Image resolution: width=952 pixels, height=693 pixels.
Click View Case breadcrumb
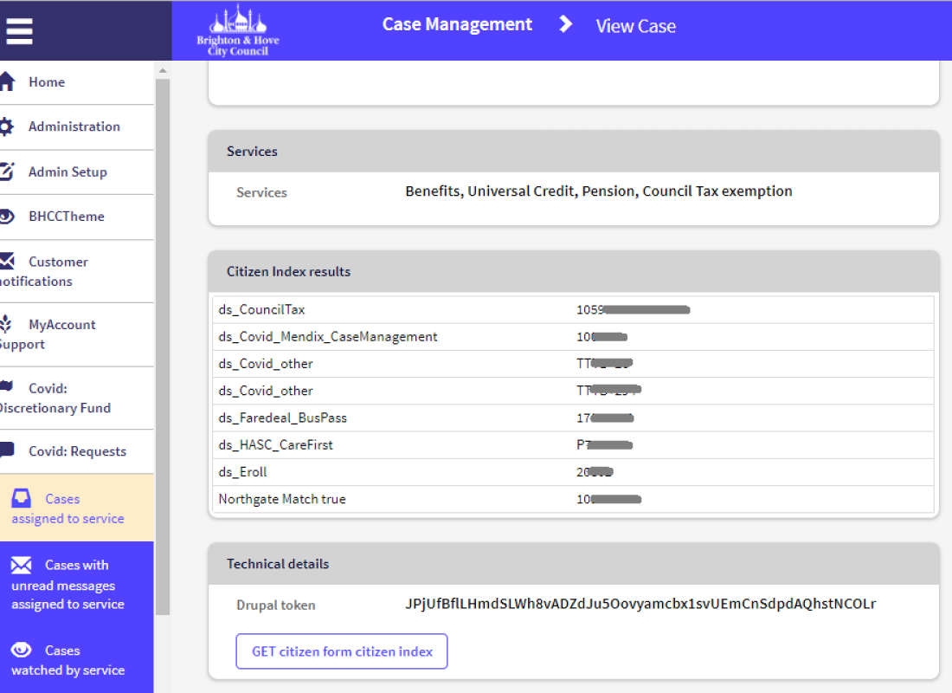tap(636, 26)
